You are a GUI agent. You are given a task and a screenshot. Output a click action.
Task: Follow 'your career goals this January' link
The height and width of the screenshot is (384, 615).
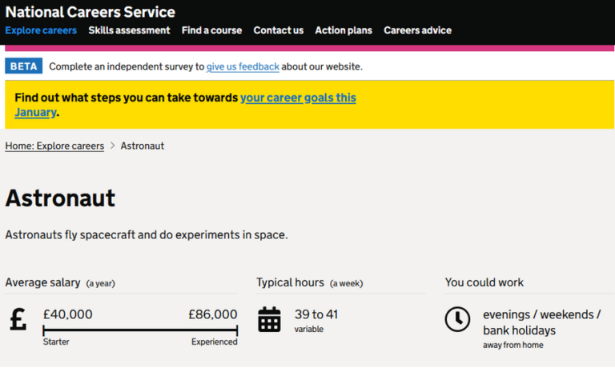[x=298, y=98]
